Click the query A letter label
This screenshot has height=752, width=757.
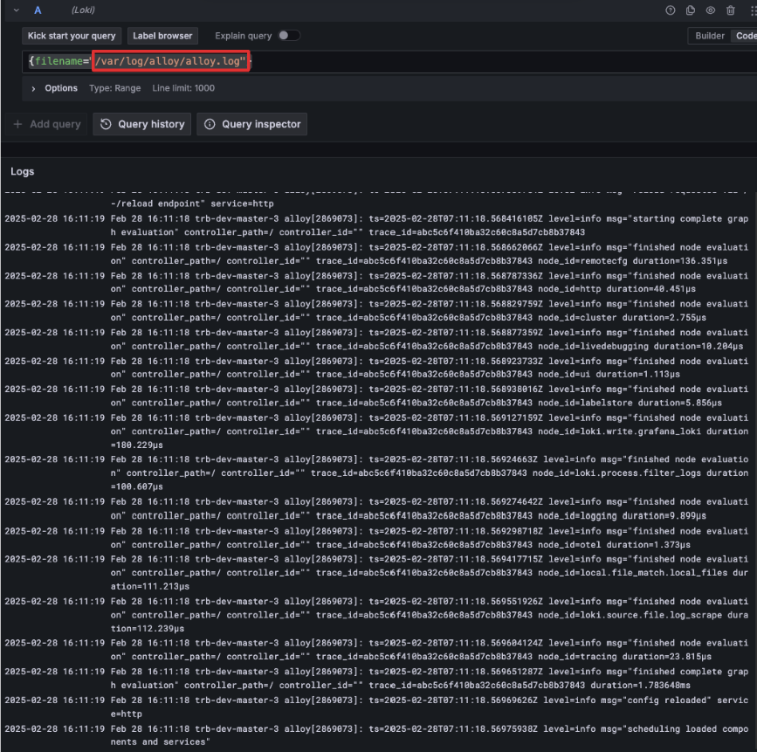pyautogui.click(x=38, y=10)
